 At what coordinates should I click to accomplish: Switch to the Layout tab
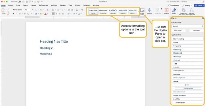(x=34, y=5)
